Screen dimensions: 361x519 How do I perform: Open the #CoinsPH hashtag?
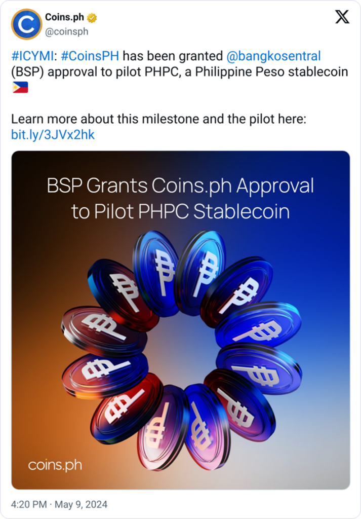coord(90,55)
